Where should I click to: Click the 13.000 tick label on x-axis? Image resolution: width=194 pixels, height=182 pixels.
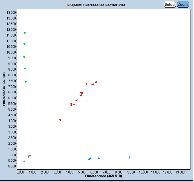[x=180, y=172]
